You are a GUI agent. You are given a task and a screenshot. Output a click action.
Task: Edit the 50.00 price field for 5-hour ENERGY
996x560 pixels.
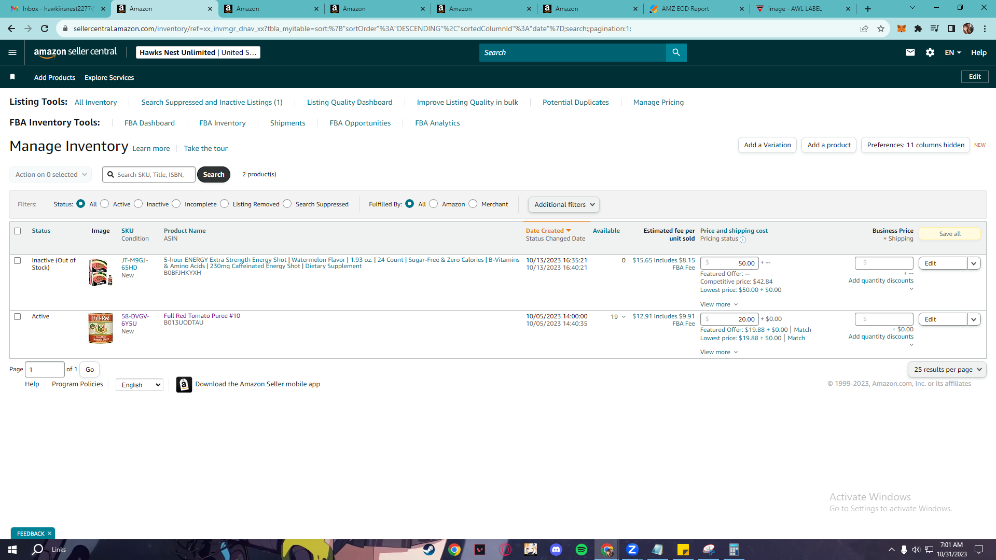(729, 263)
